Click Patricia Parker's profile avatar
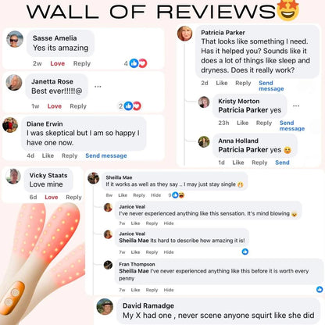Viewport: 325px width, 325px height. click(x=184, y=34)
